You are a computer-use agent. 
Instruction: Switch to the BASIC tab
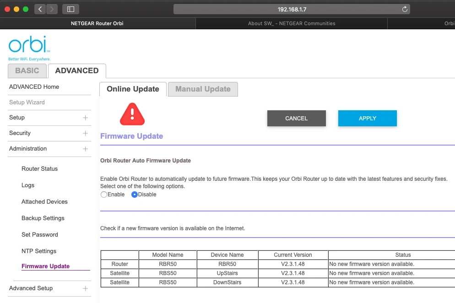(27, 70)
